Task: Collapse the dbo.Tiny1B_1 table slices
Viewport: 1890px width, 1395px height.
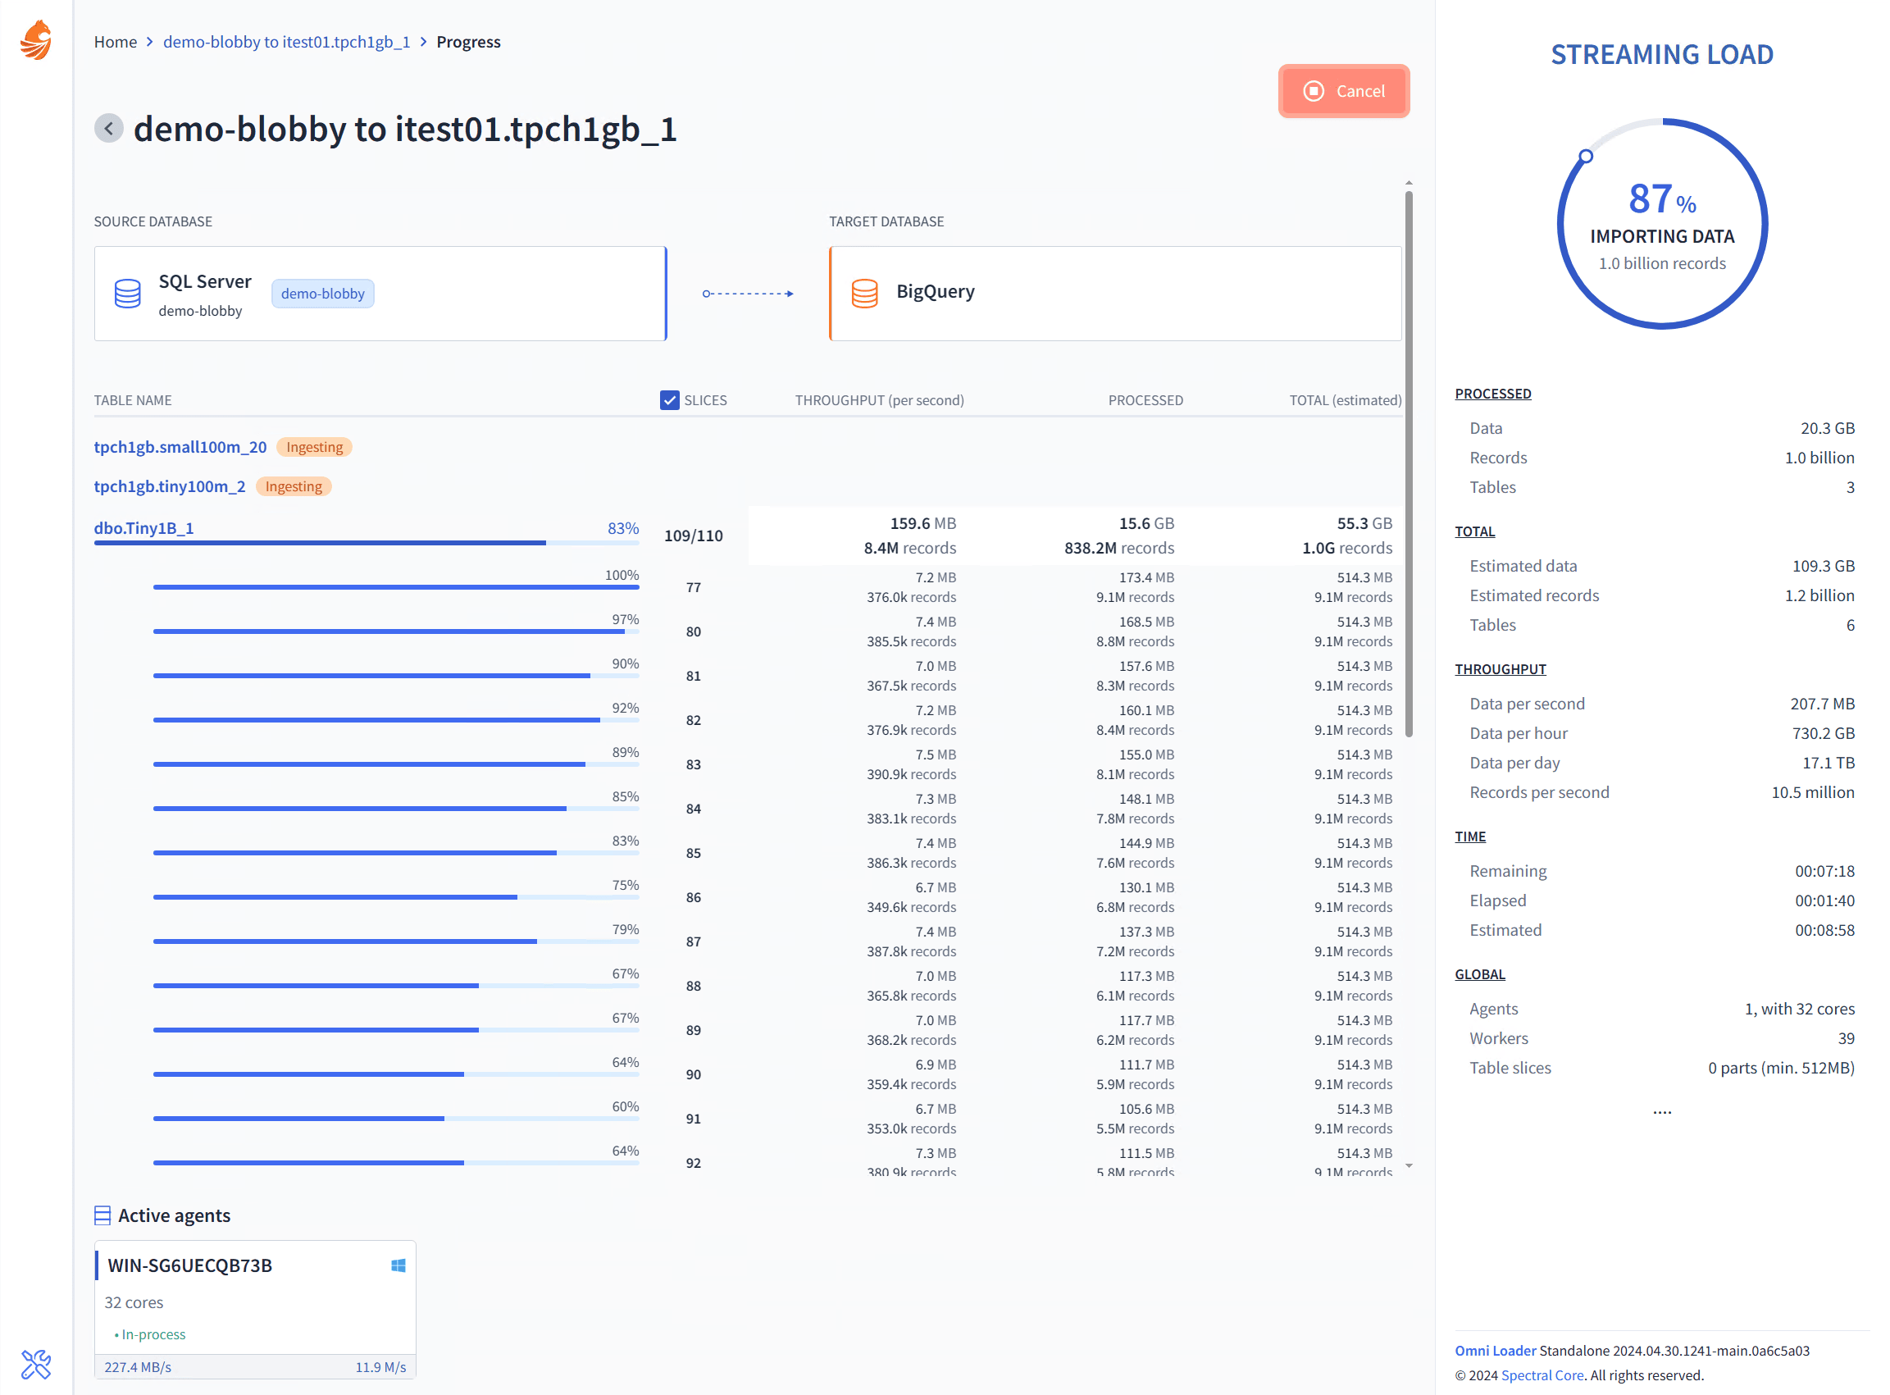Action: tap(143, 528)
